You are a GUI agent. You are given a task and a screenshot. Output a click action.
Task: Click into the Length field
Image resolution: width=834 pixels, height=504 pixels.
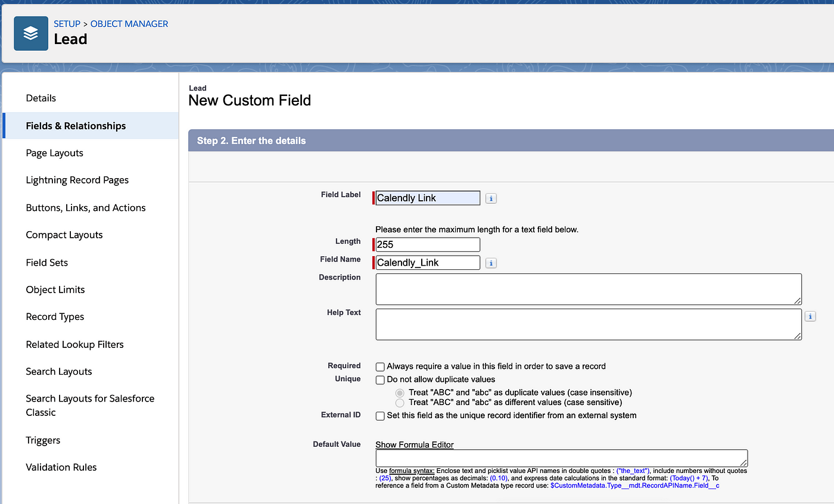(428, 244)
